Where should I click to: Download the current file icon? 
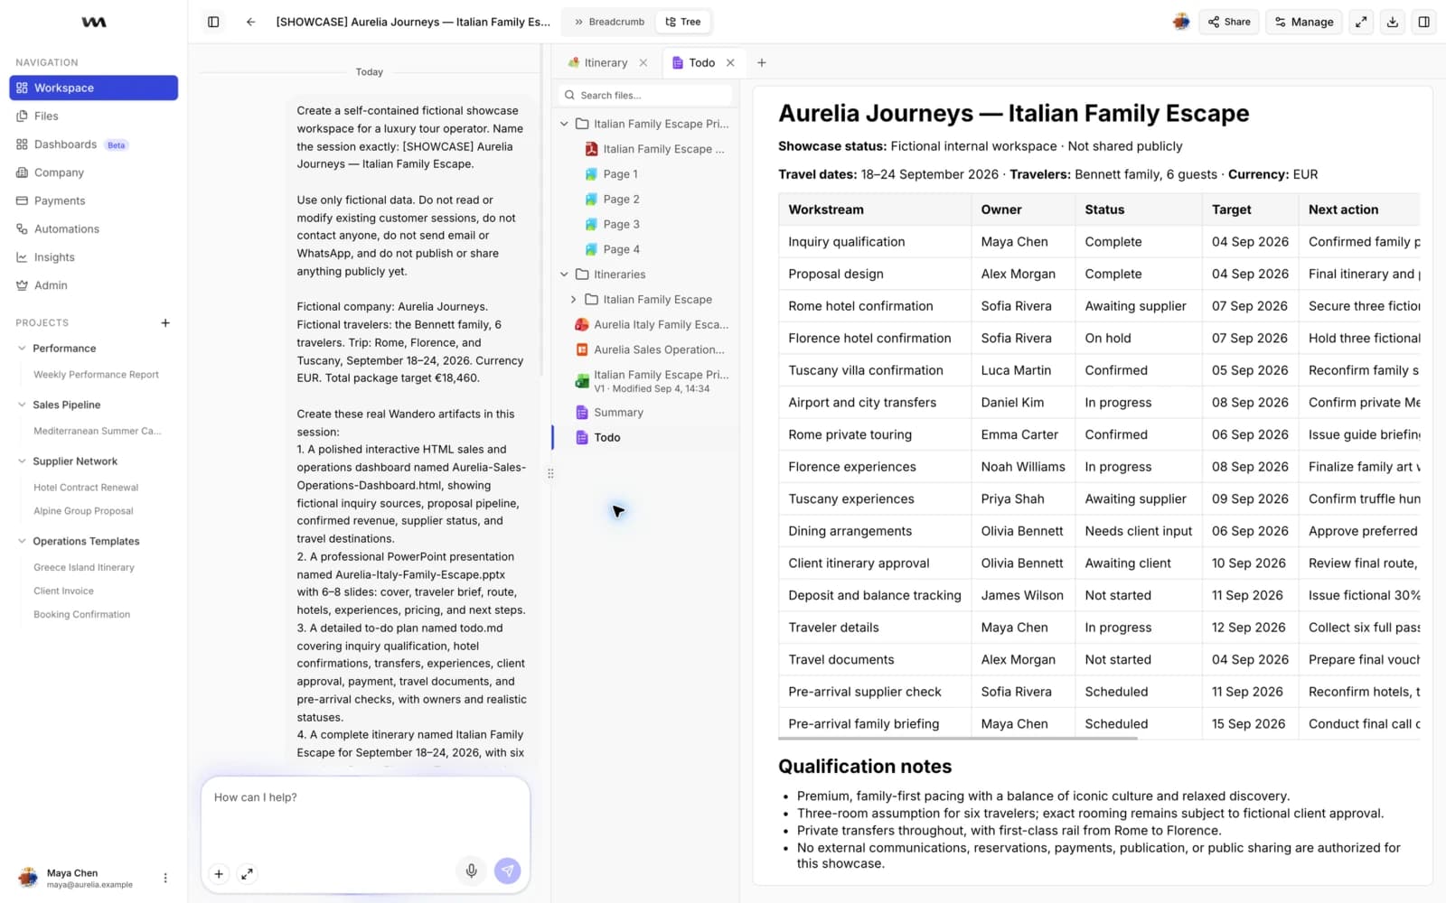(1393, 22)
